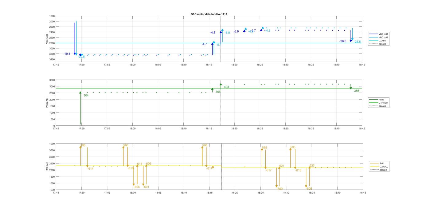Click the '-4.8' VBD data label

[x=213, y=33]
